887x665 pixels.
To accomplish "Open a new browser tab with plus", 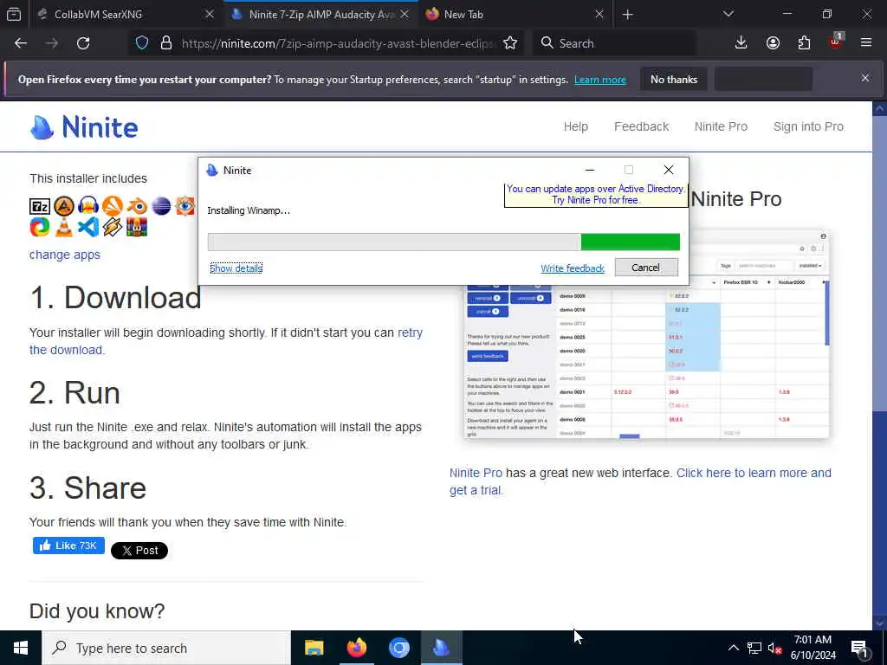I will pos(627,15).
